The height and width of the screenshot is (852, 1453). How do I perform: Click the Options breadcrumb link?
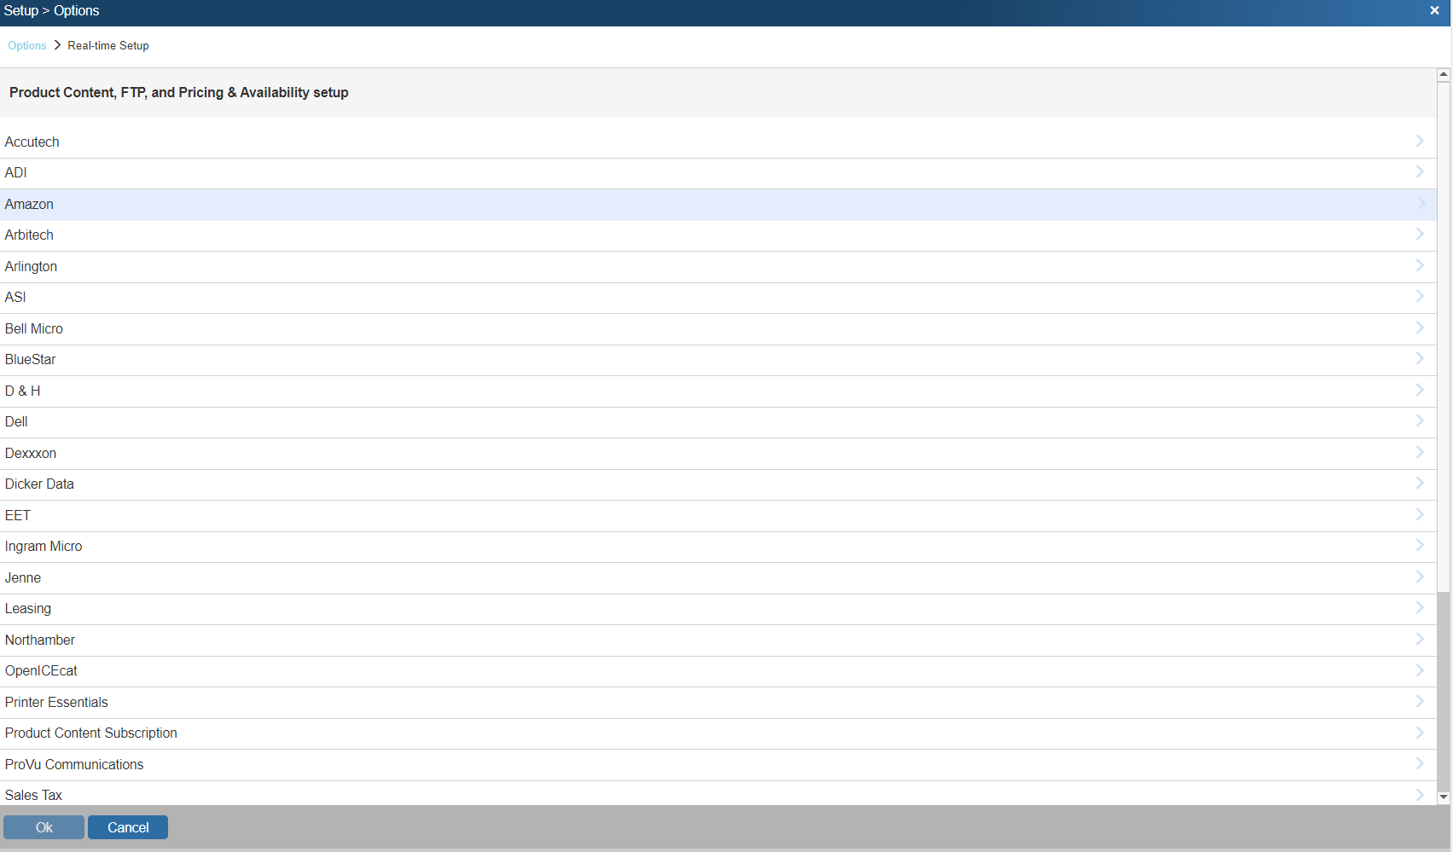[27, 46]
